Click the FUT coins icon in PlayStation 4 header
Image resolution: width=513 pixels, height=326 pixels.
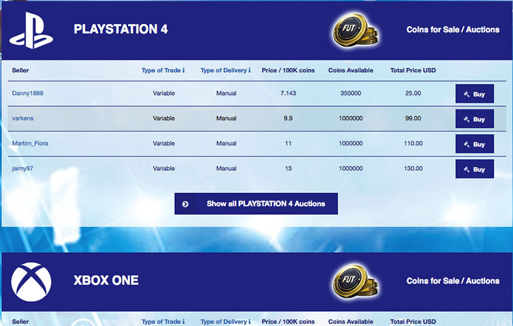coord(355,30)
